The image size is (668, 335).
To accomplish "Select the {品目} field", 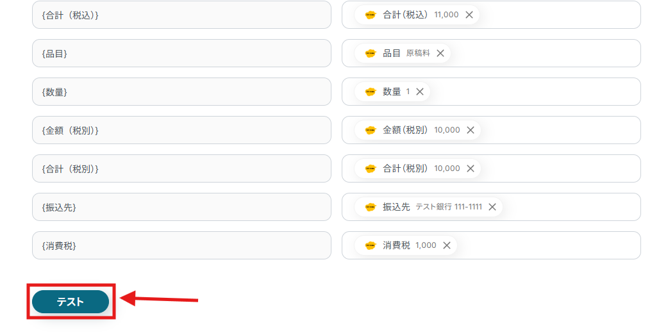I will (181, 53).
